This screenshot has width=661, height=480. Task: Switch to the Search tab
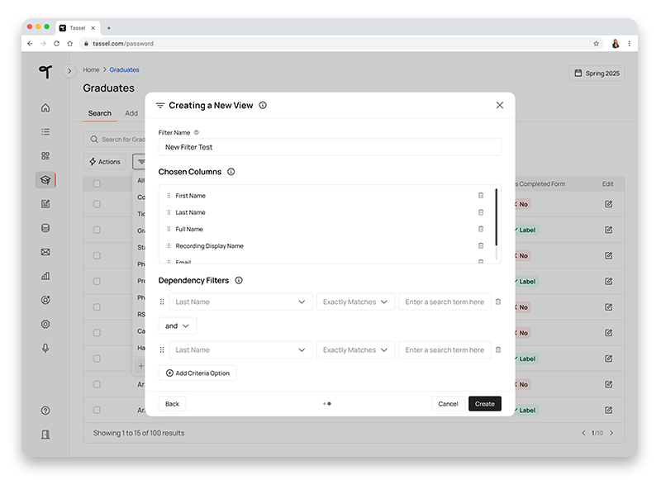click(x=99, y=113)
